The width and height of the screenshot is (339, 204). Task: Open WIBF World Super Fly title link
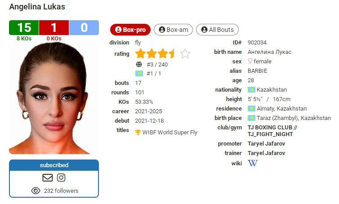tap(169, 132)
